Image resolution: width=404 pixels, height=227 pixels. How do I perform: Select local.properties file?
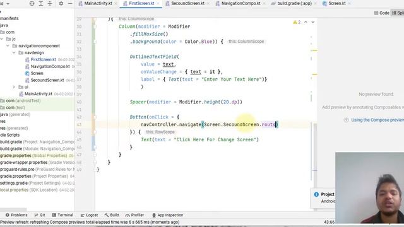37,190
